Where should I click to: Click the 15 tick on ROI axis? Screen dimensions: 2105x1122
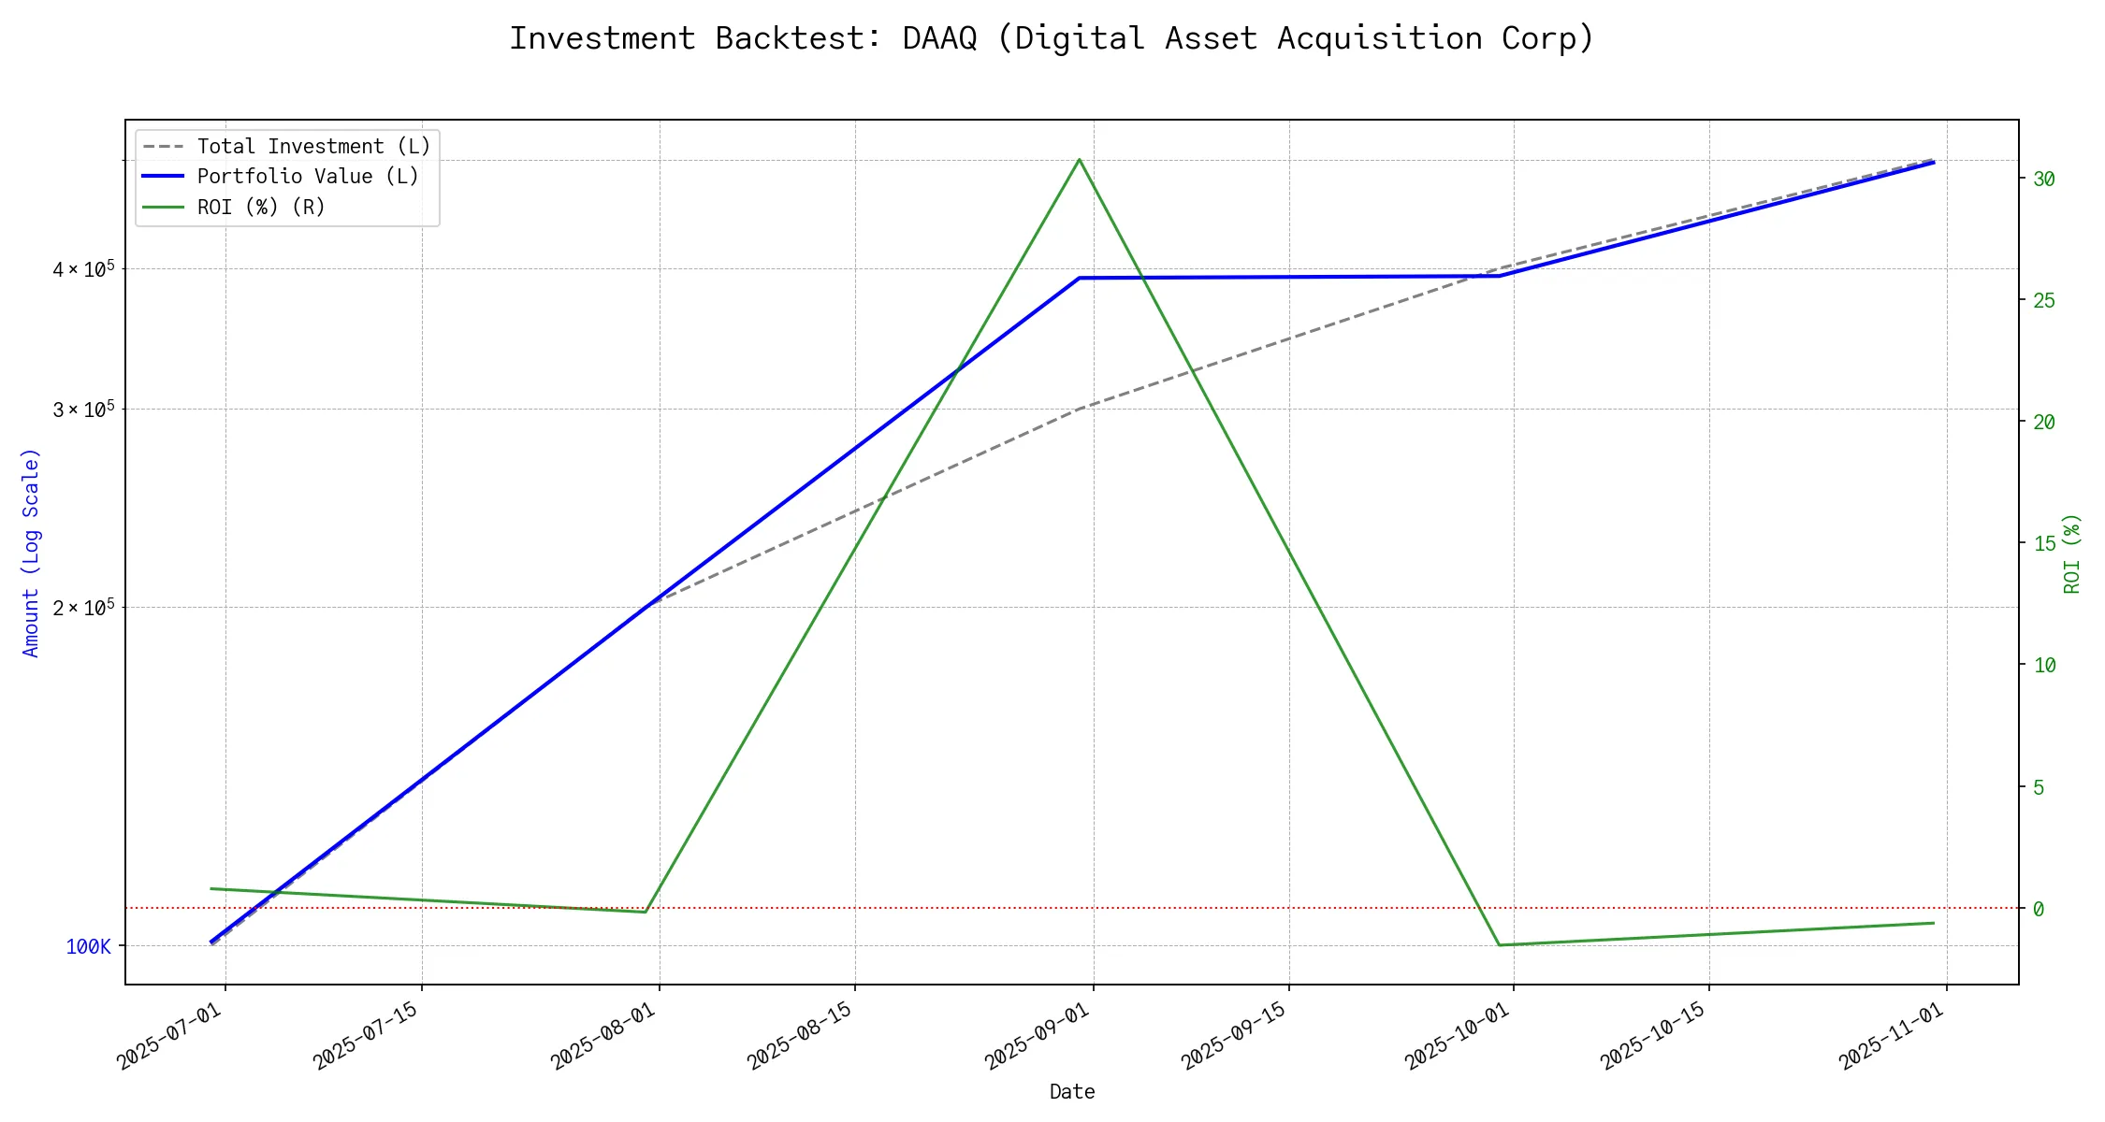click(2044, 543)
